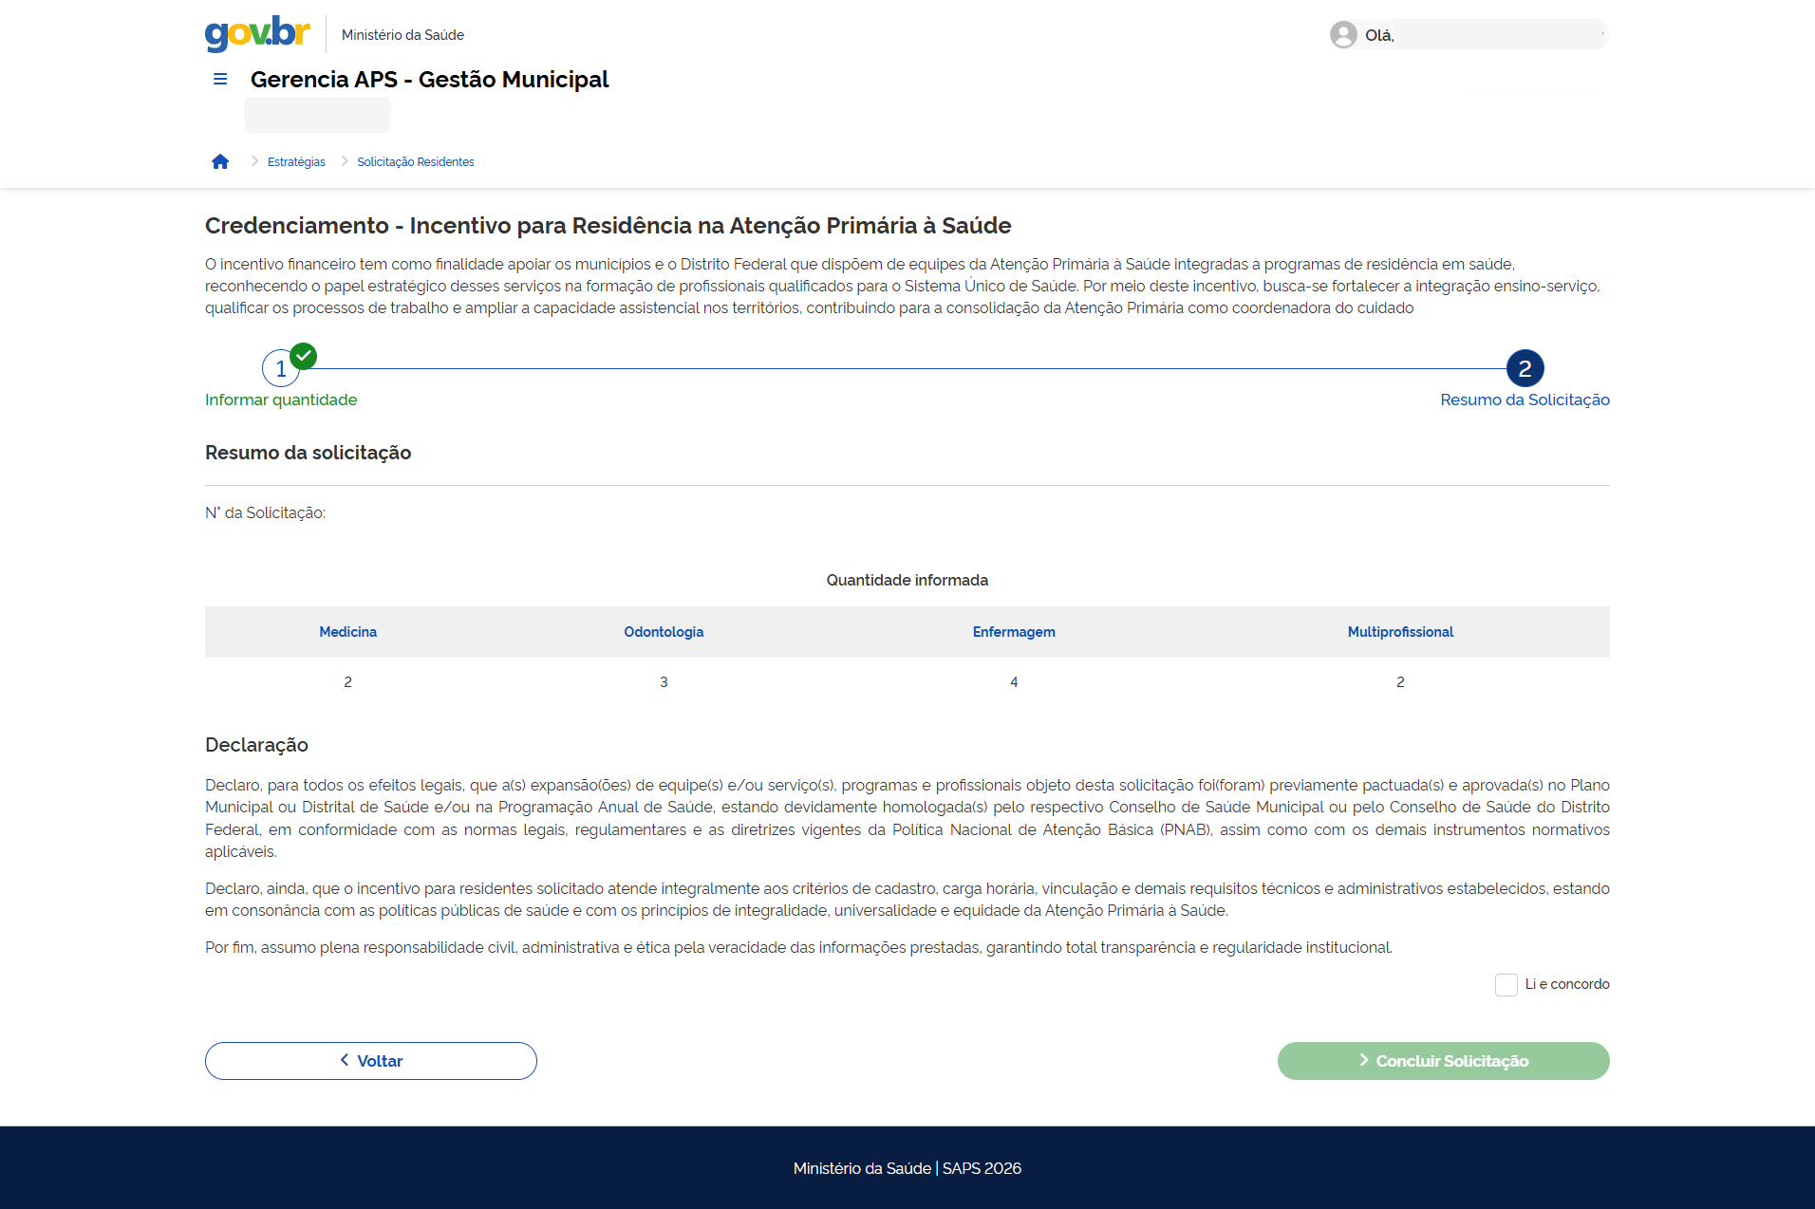Go to home via breadcrumb house icon

(x=220, y=161)
